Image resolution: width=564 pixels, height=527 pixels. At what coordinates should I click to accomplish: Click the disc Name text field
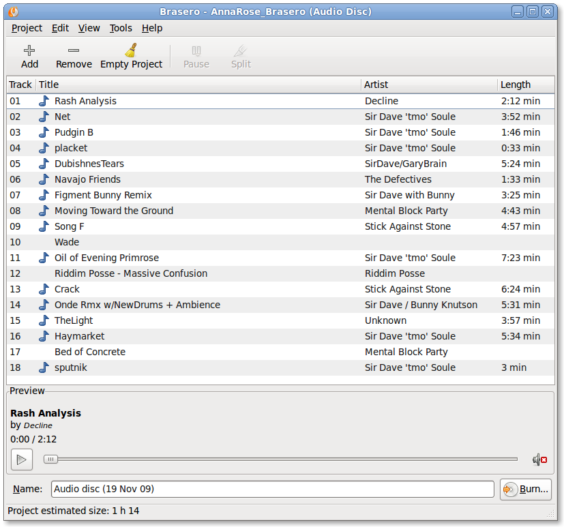[x=272, y=489]
